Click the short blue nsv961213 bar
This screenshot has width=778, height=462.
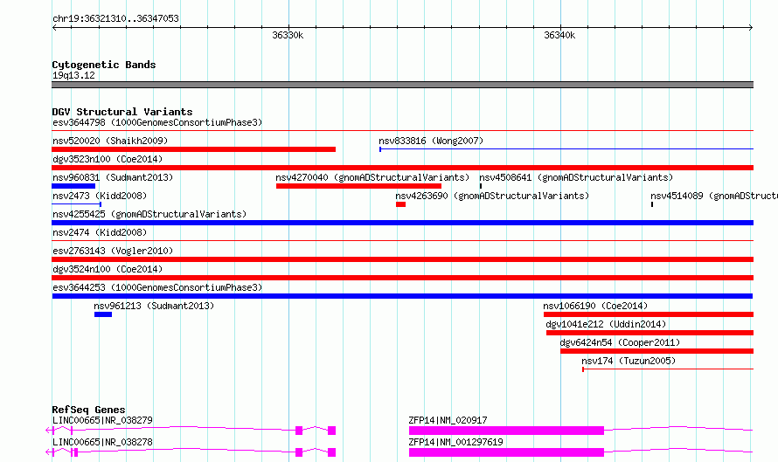point(103,314)
